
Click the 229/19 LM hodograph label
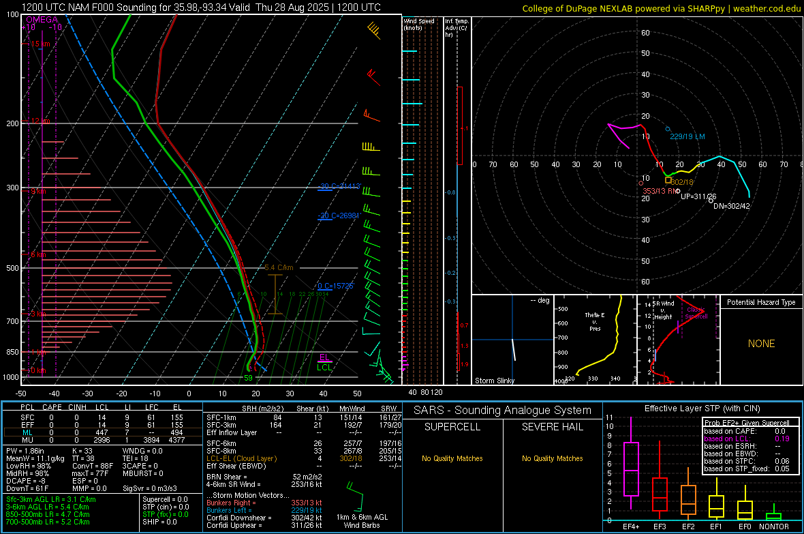point(687,136)
